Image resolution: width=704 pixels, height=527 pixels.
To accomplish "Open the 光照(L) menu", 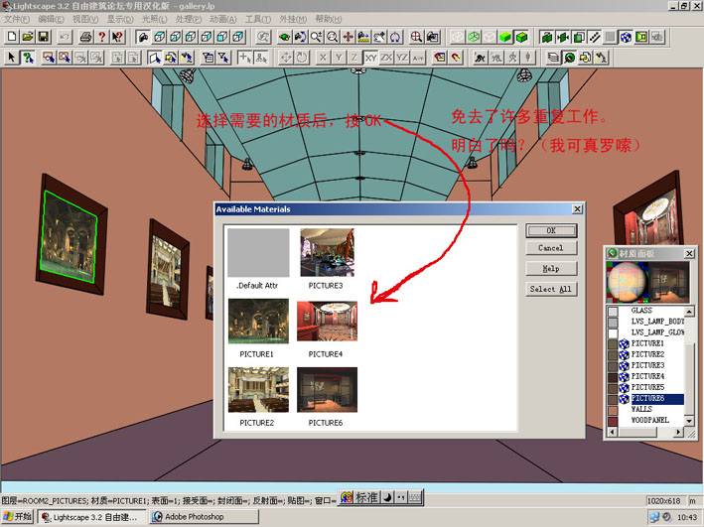I will [x=155, y=19].
